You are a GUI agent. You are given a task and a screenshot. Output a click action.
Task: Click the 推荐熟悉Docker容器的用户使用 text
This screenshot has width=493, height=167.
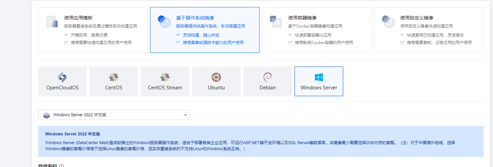[x=324, y=42]
